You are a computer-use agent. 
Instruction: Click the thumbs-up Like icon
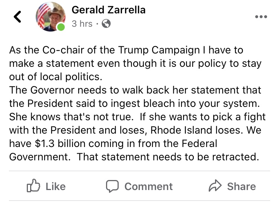point(33,186)
